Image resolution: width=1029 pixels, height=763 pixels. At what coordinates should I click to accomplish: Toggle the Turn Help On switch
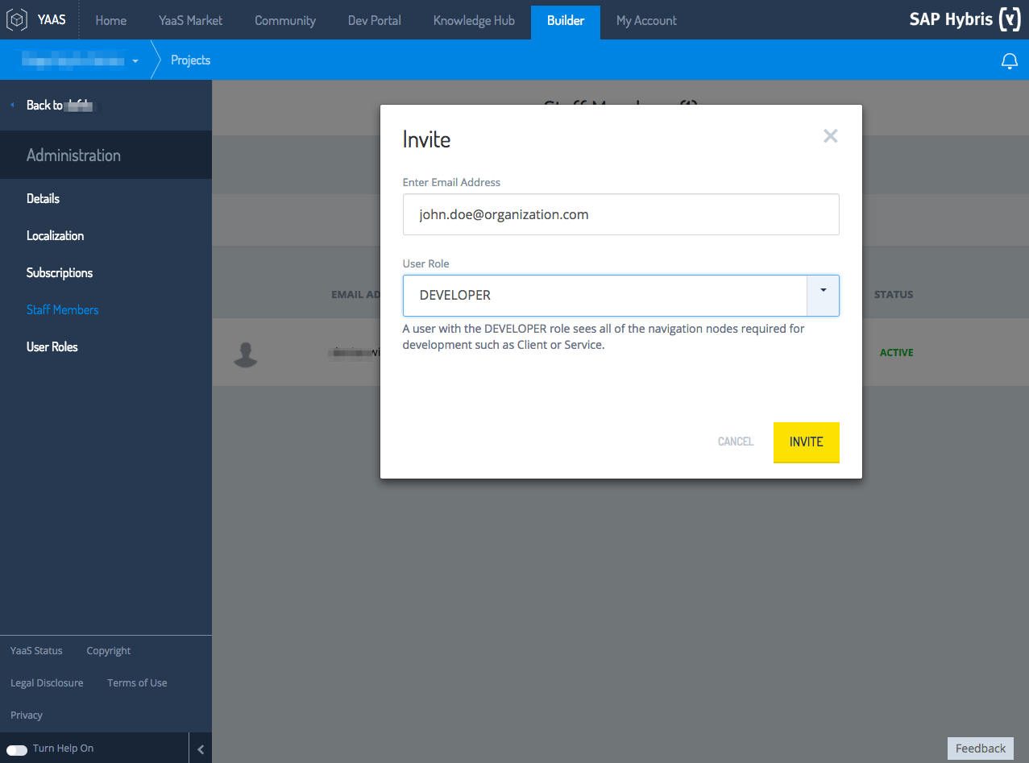coord(17,749)
